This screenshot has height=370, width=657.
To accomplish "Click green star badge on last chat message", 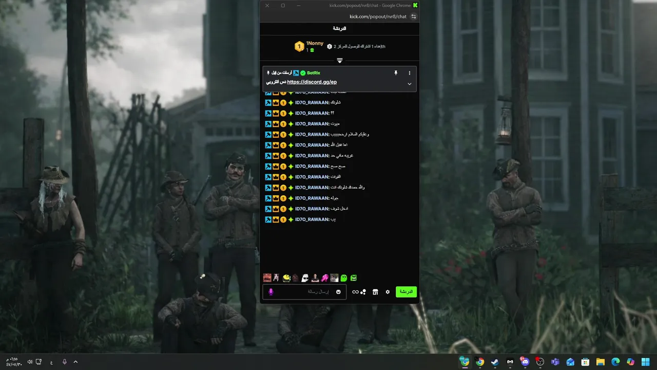I will 291,219.
